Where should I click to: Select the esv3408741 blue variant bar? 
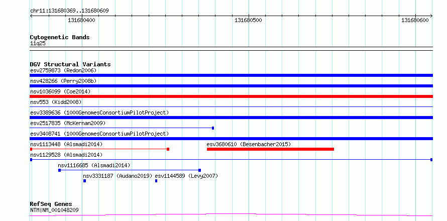pos(231,139)
